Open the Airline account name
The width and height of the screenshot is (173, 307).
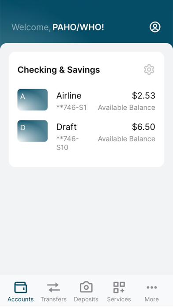click(69, 96)
